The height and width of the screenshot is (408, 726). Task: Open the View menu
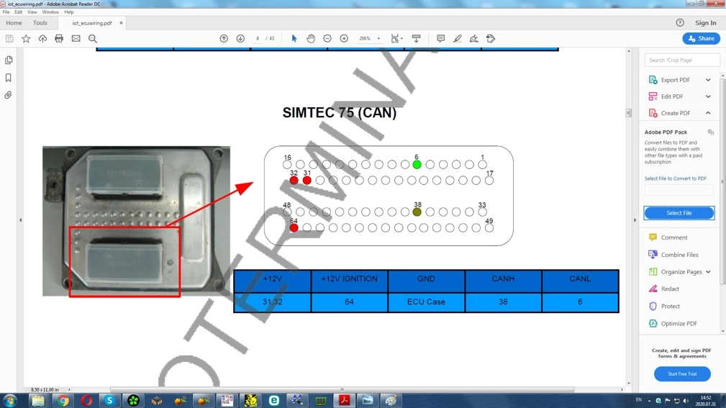click(x=32, y=12)
